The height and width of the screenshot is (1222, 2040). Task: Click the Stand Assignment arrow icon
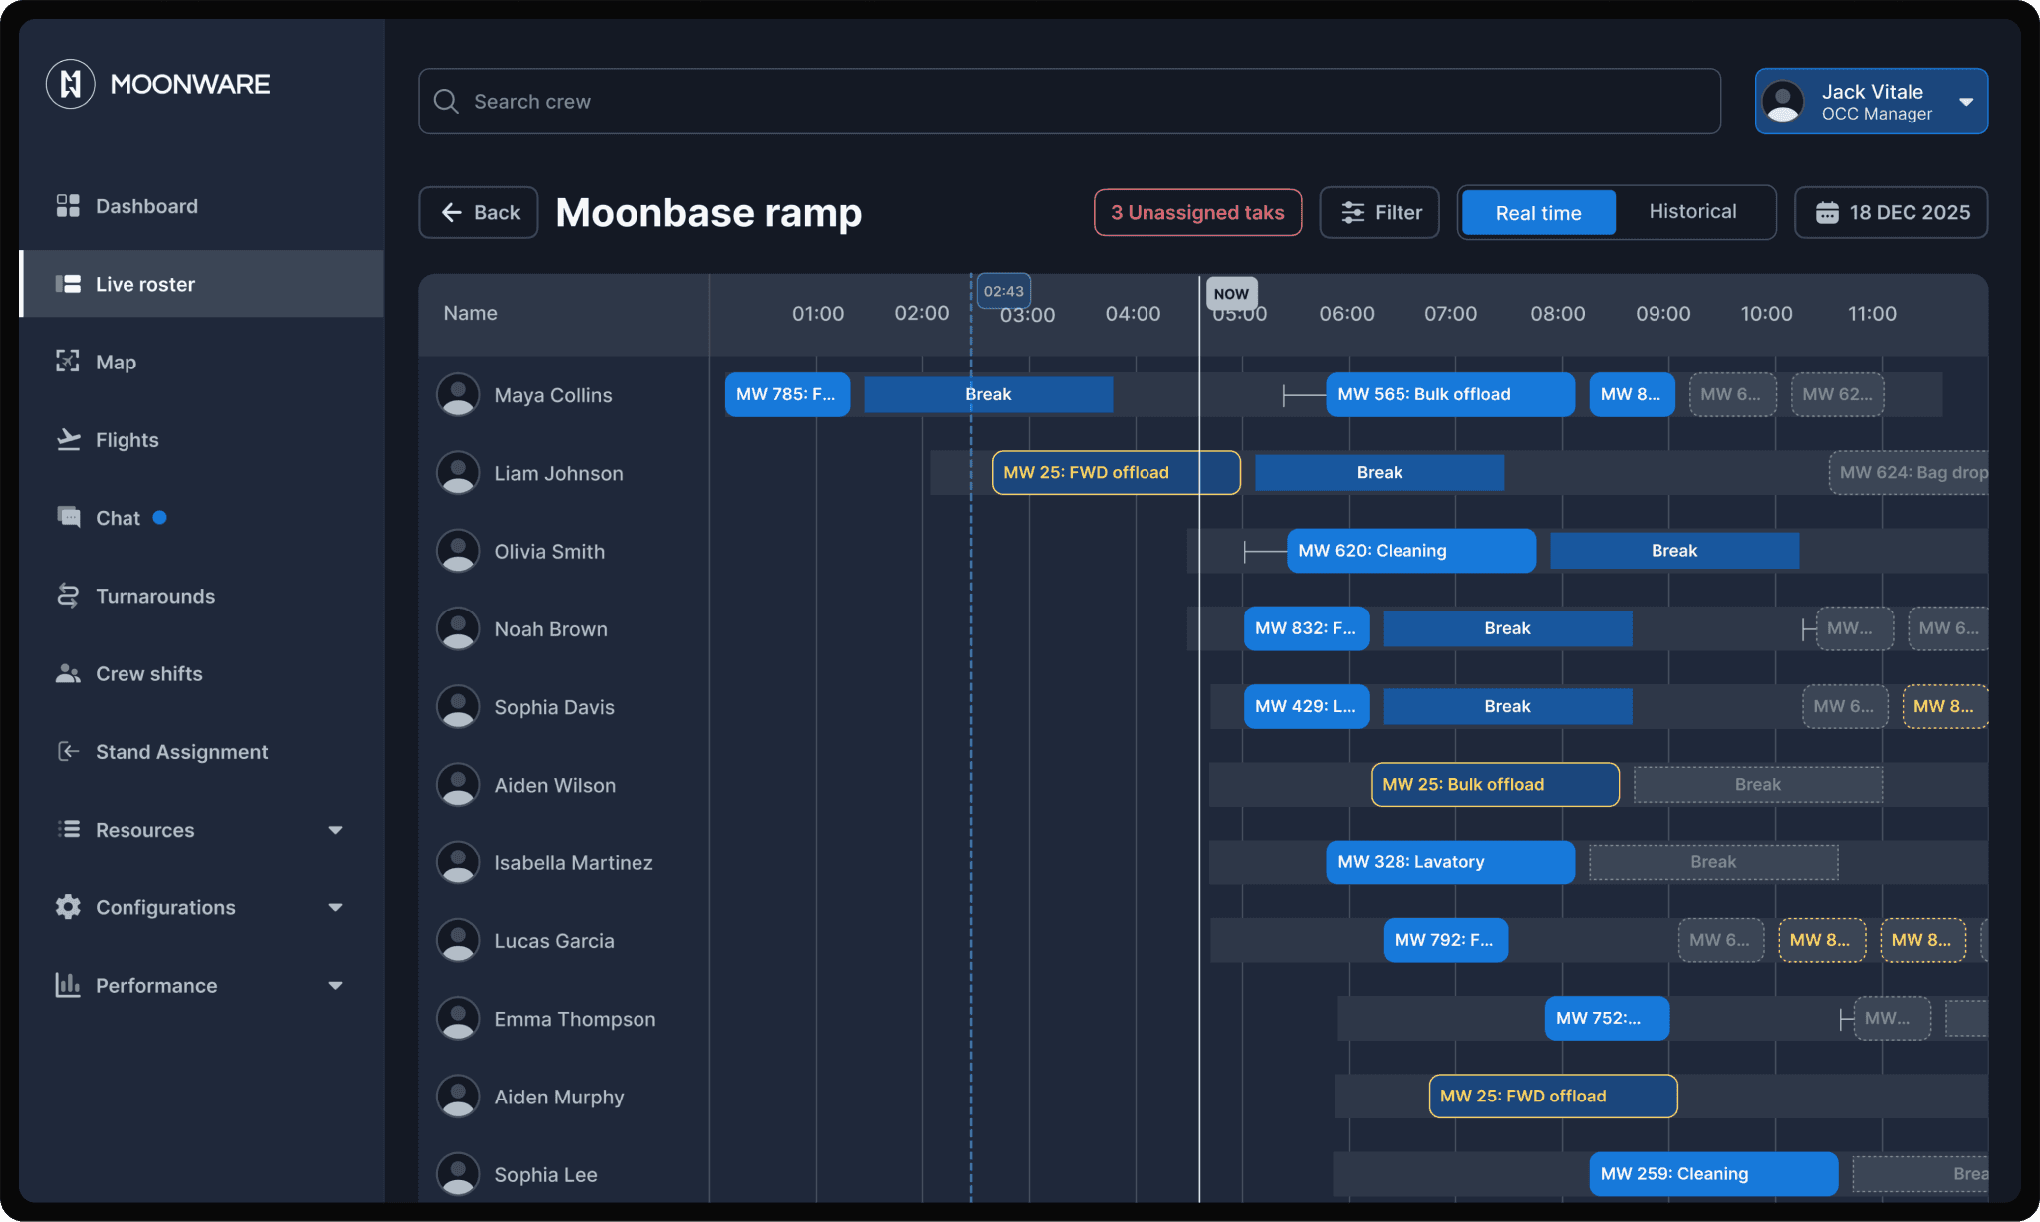tap(68, 751)
